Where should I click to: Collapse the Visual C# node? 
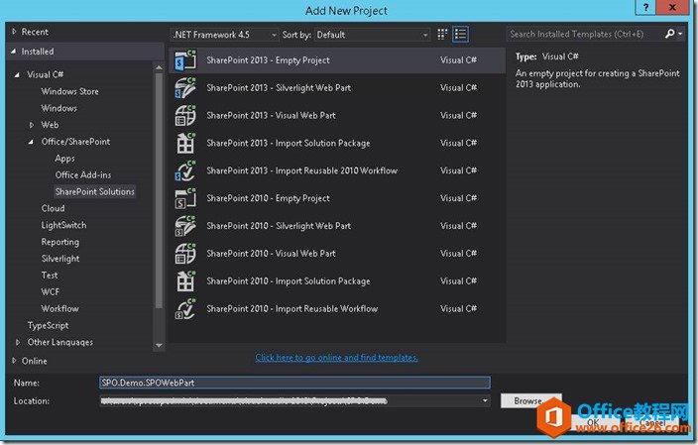point(18,74)
